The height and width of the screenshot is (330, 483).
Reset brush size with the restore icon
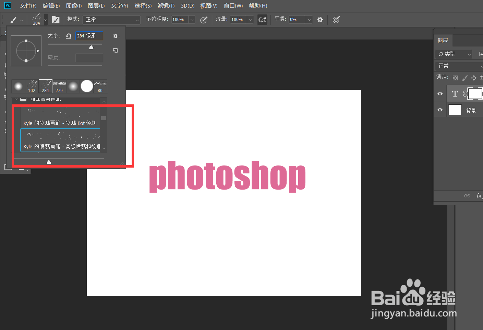pos(69,36)
